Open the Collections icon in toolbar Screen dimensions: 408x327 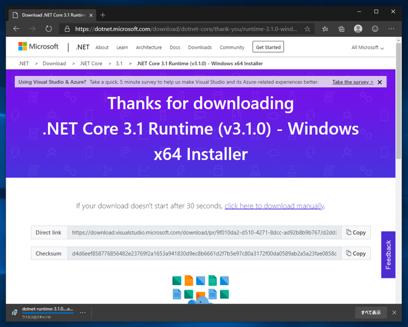(x=341, y=29)
